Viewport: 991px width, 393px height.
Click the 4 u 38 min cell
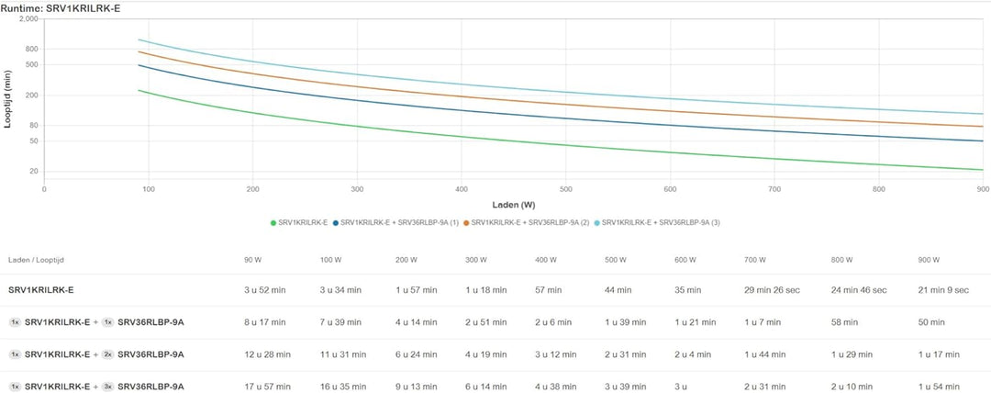point(555,387)
